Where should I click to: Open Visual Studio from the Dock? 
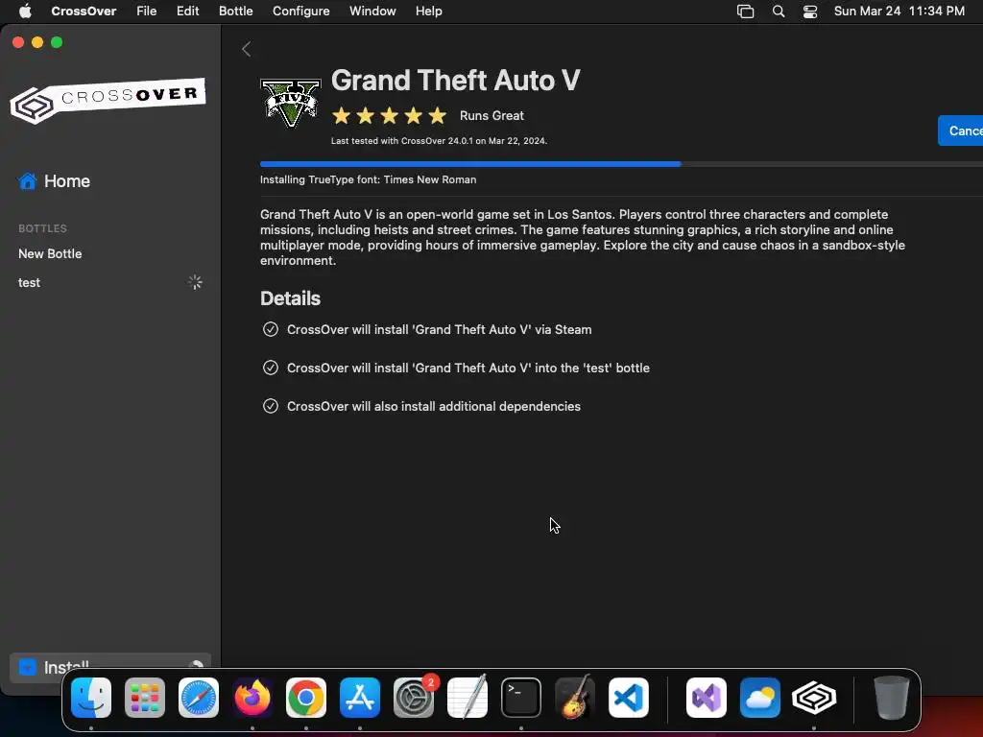707,698
